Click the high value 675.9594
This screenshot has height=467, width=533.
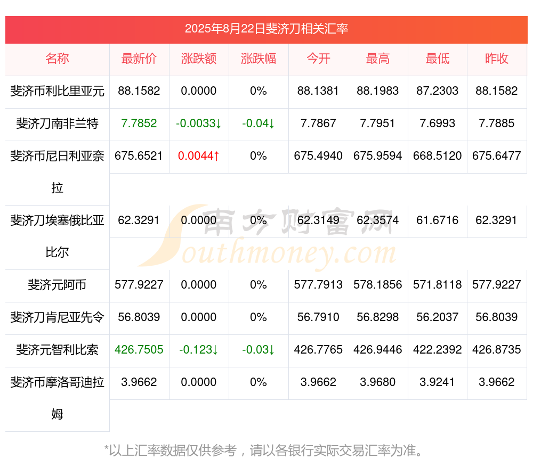[x=378, y=156]
